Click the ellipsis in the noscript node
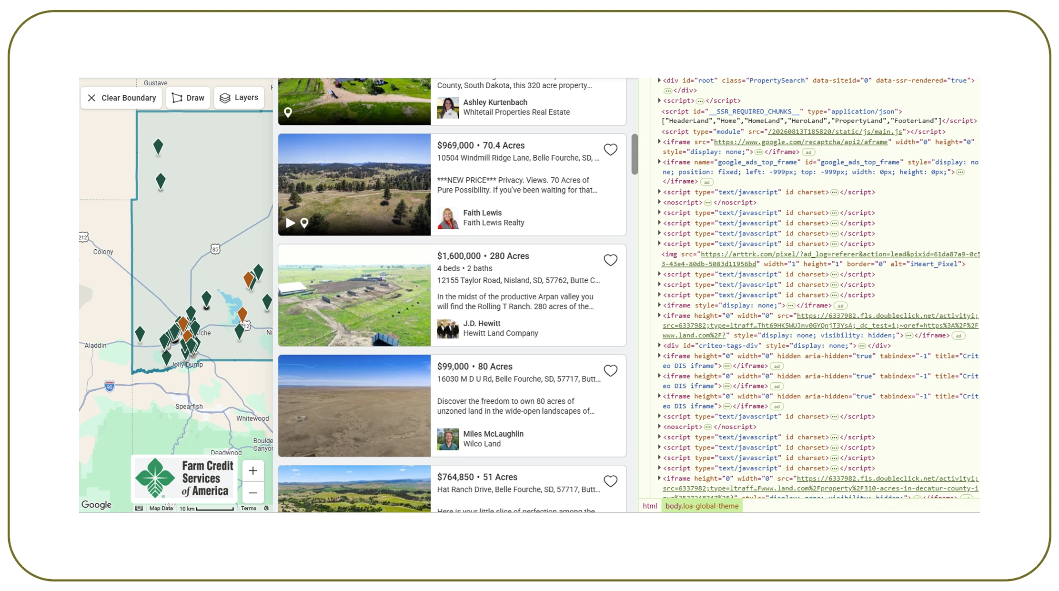 (x=708, y=203)
